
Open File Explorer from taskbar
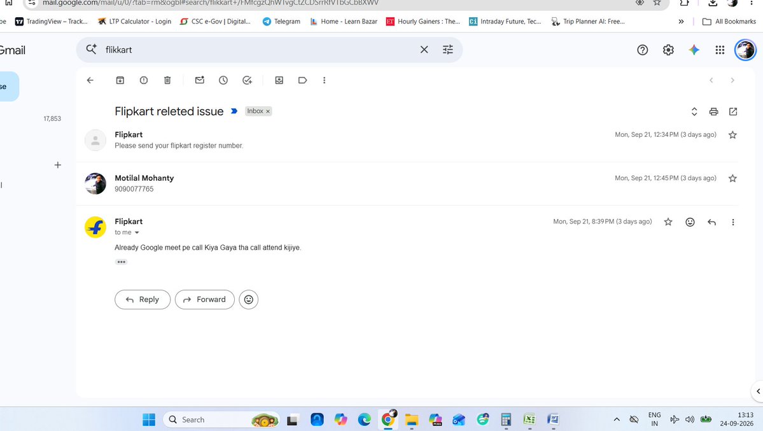(412, 420)
